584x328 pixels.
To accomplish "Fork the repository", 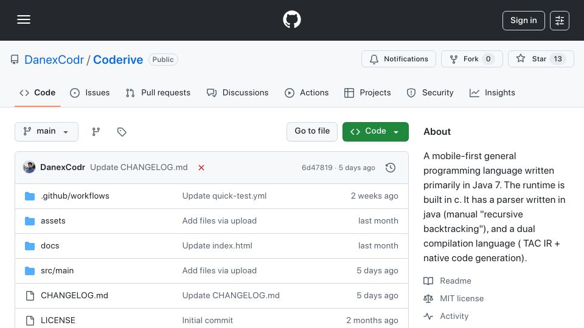I will click(x=472, y=59).
